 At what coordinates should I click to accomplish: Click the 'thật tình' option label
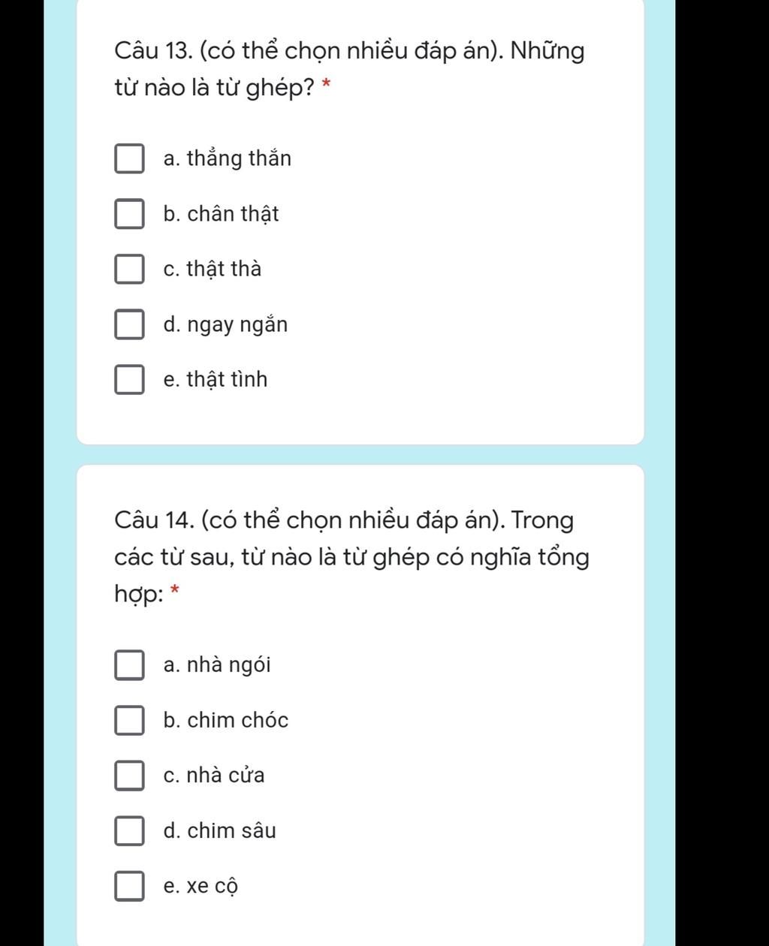pyautogui.click(x=227, y=380)
